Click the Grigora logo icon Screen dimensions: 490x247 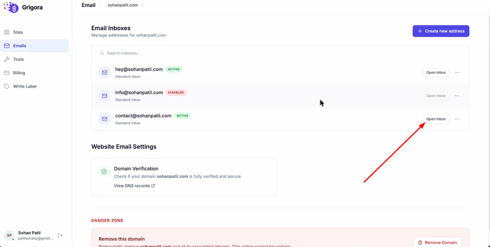[11, 7]
